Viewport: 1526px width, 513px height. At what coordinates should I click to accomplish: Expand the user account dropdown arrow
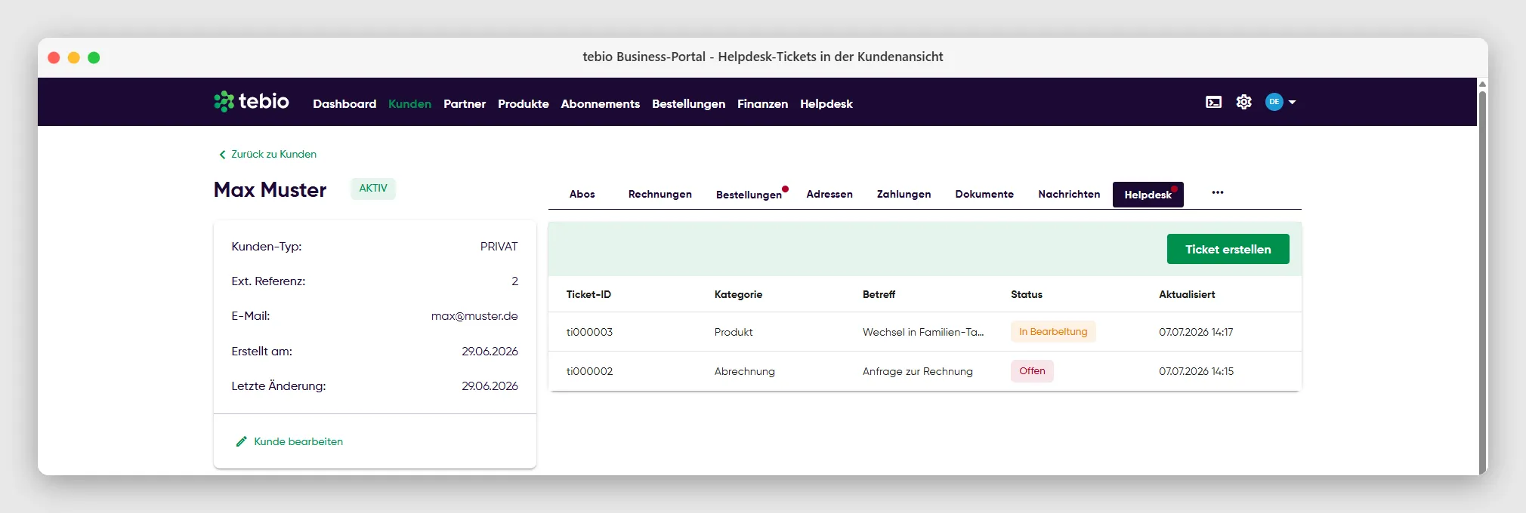(x=1292, y=102)
